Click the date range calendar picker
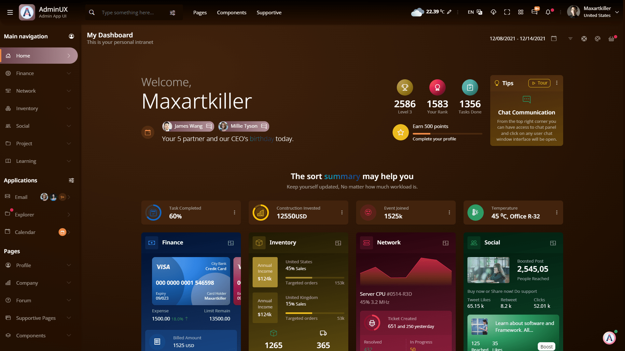 point(554,39)
